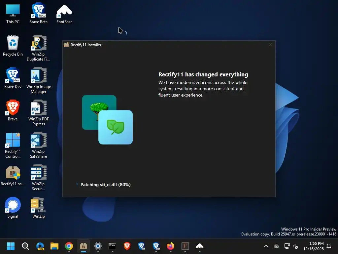Open WinZip SafeShare desktop shortcut
This screenshot has width=338, height=254.
[x=38, y=145]
